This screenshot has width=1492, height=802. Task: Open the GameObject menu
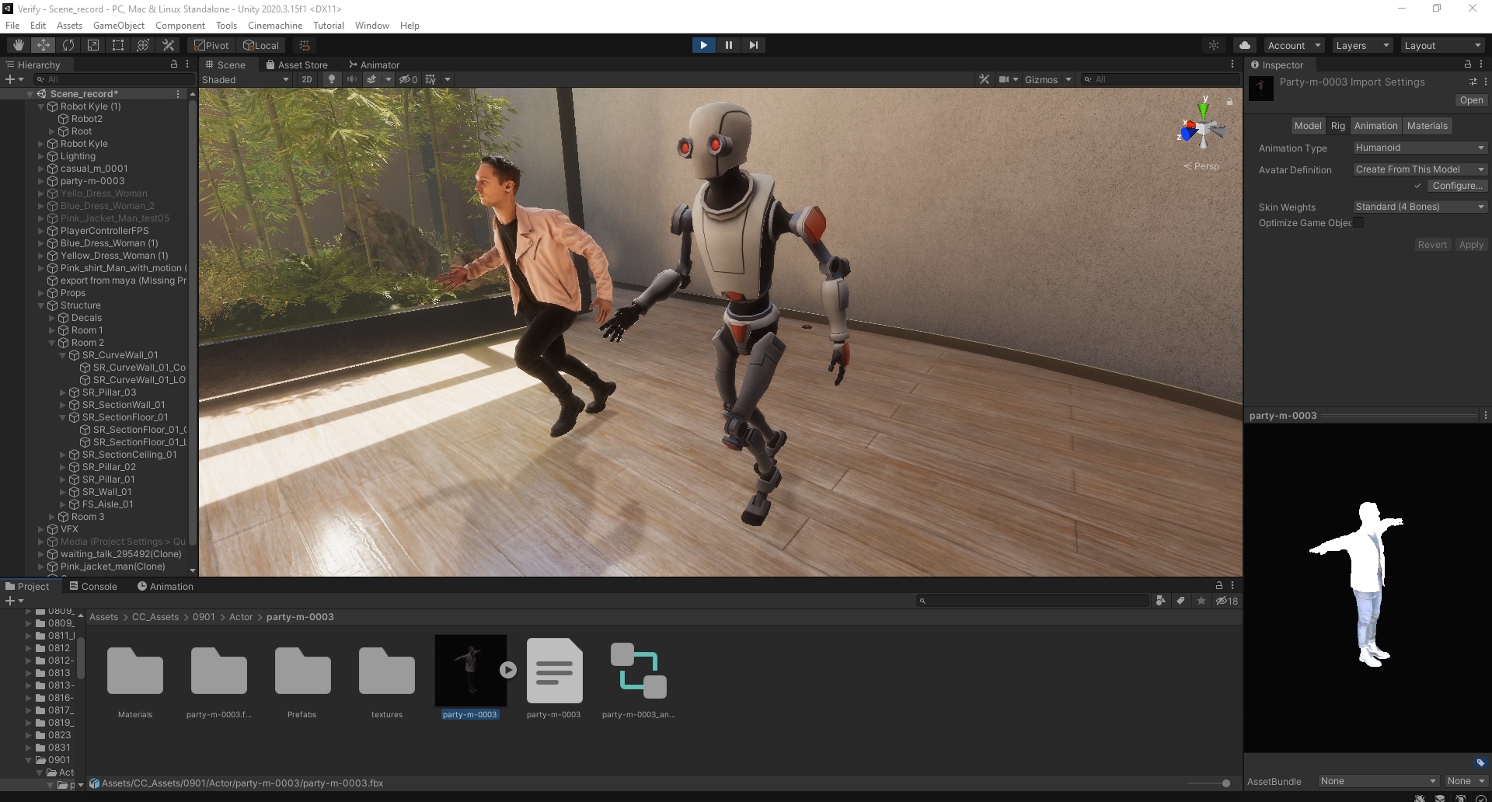(x=119, y=25)
